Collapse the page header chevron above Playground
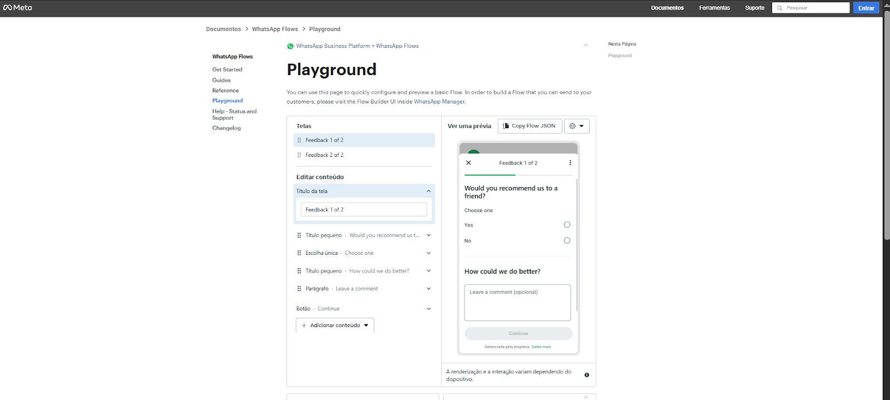The image size is (890, 400). 586,46
